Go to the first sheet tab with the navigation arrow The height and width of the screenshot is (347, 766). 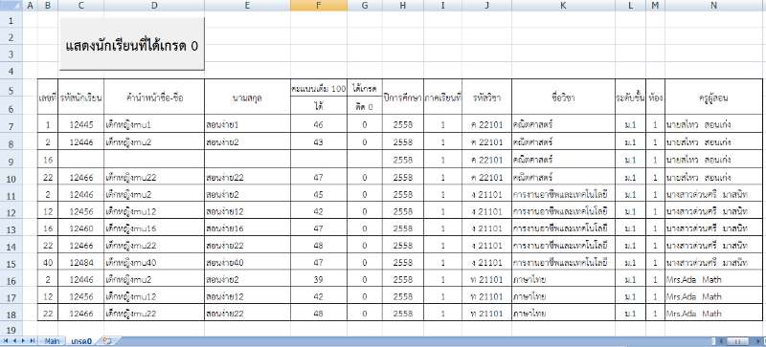pyautogui.click(x=7, y=340)
